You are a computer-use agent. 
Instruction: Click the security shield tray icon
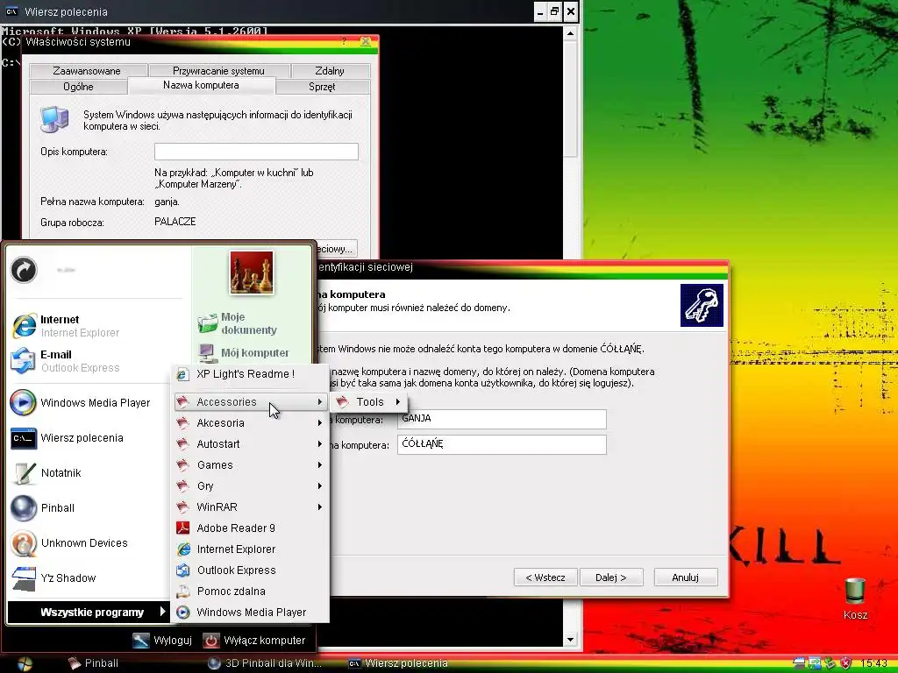(x=845, y=664)
